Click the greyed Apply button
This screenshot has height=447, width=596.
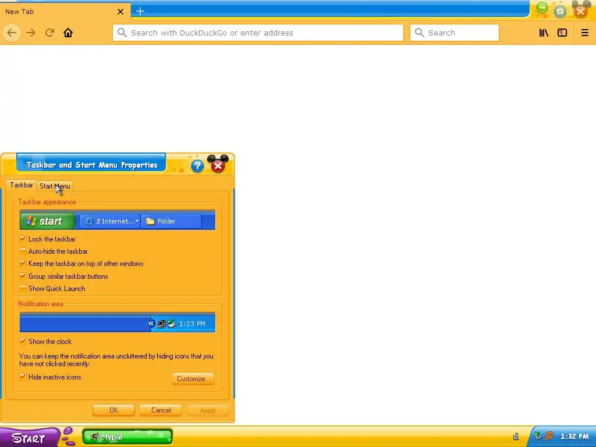pyautogui.click(x=208, y=410)
